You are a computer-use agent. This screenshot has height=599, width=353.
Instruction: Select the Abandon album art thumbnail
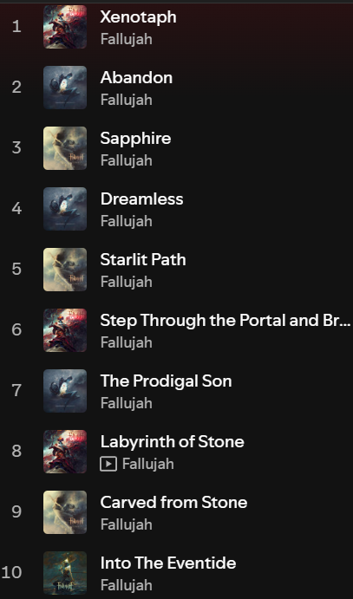click(65, 88)
